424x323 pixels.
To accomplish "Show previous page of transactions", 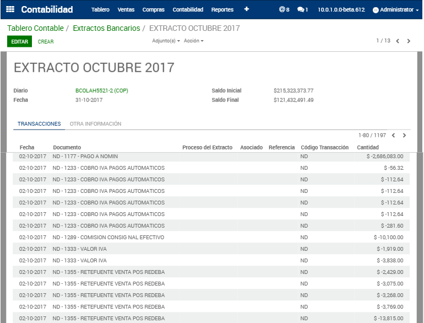I will 393,136.
